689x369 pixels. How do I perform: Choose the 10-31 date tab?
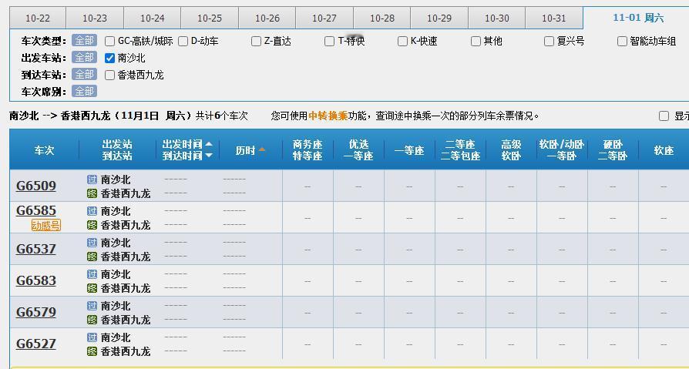(554, 18)
